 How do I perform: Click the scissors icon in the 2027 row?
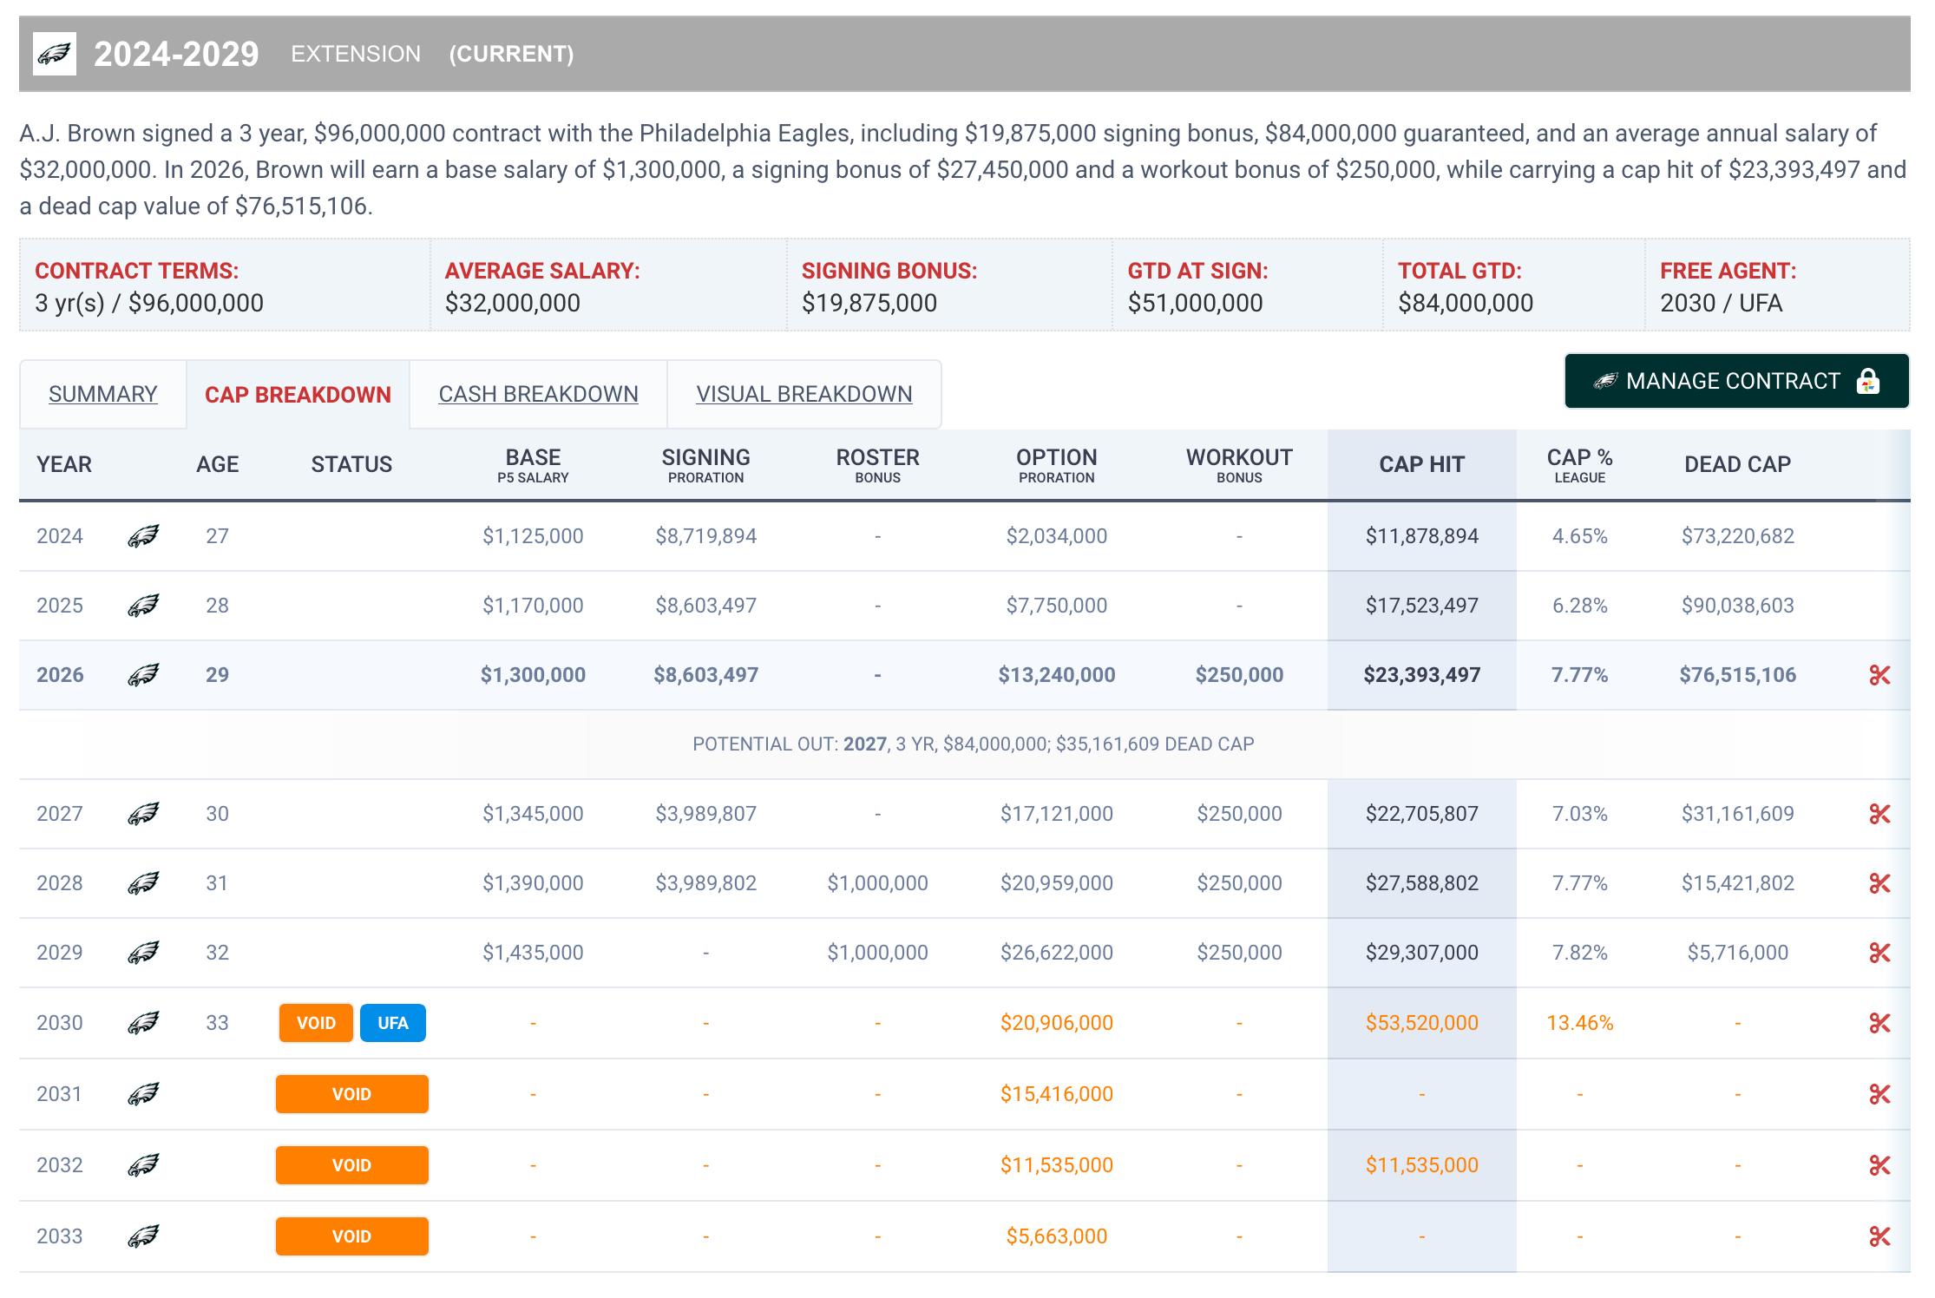click(x=1879, y=814)
